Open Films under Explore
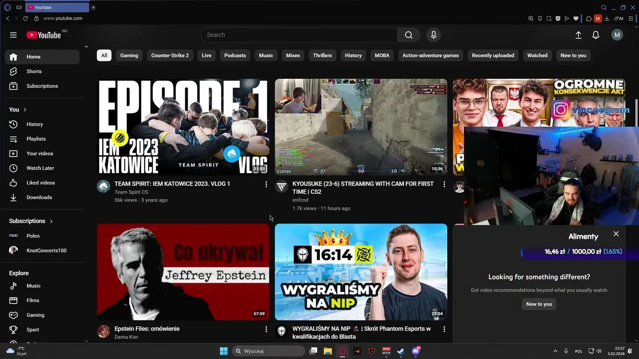Screen dimensions: 639x359 42,300
